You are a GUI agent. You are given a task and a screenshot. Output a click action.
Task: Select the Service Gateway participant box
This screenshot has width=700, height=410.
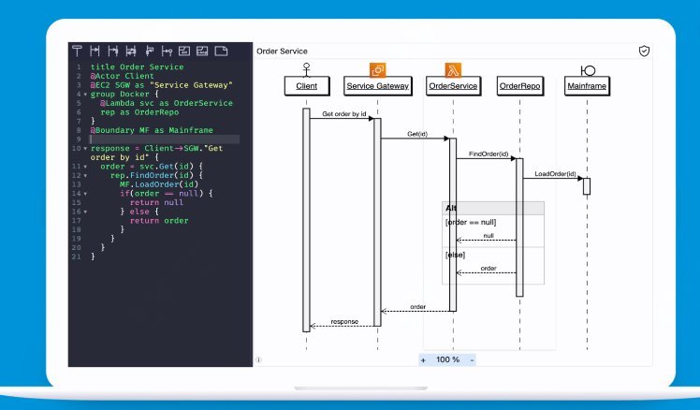click(x=378, y=86)
